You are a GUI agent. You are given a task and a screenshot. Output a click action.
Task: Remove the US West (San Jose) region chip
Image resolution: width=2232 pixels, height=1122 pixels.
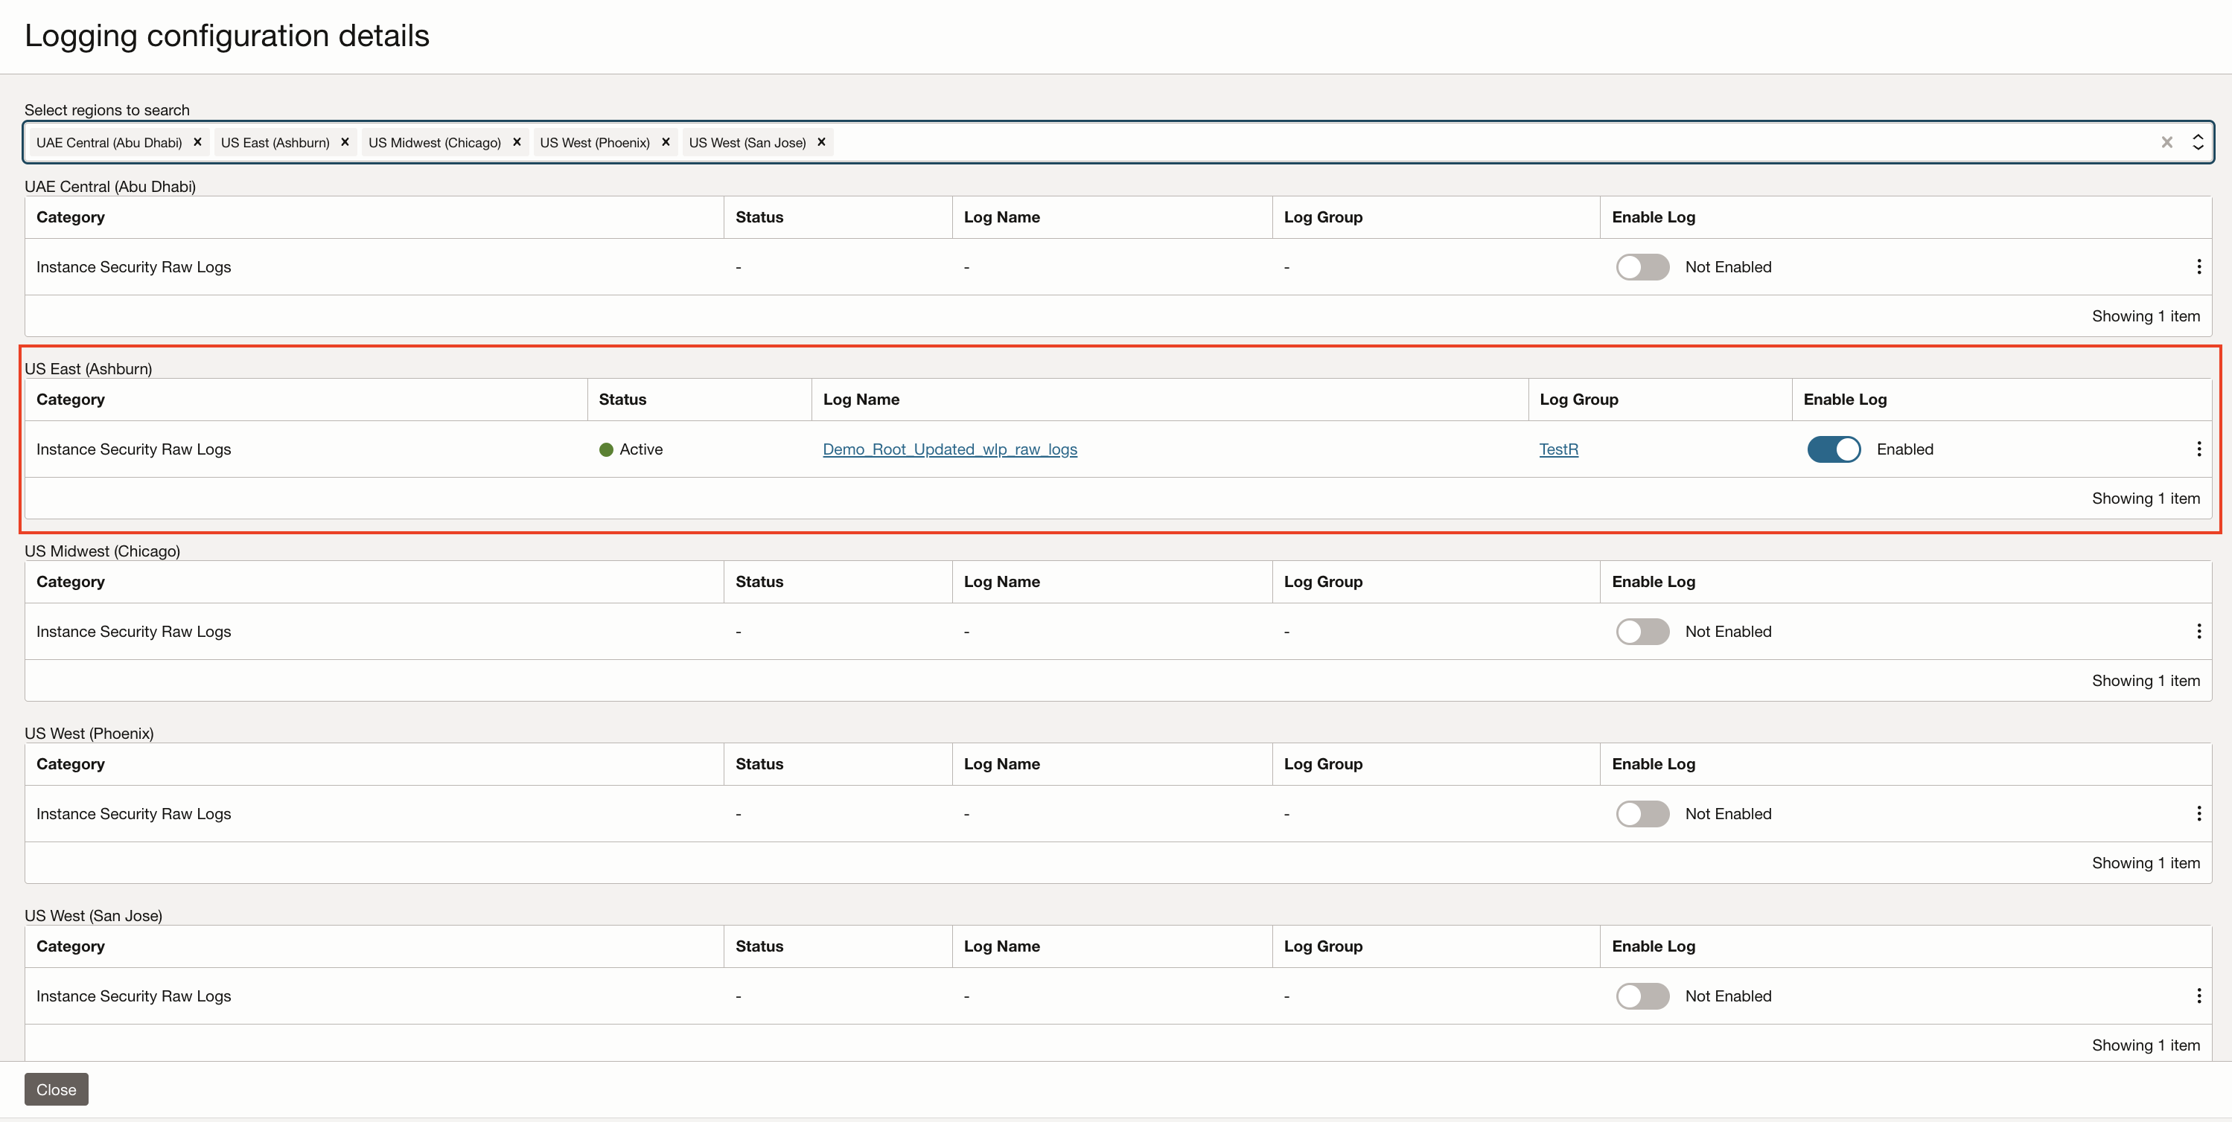821,142
